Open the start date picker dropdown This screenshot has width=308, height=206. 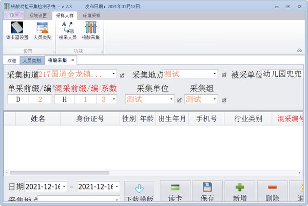point(64,187)
